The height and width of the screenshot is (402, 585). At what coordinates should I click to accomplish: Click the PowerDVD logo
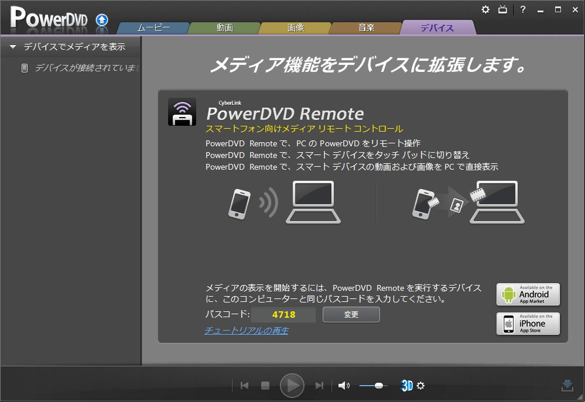pyautogui.click(x=49, y=18)
